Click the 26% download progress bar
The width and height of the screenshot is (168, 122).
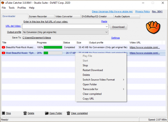click(x=53, y=53)
